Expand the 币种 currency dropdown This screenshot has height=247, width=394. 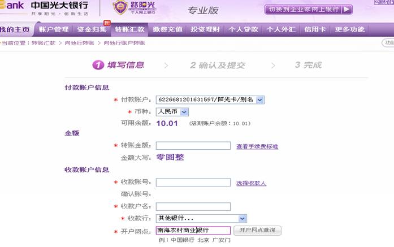pyautogui.click(x=184, y=112)
